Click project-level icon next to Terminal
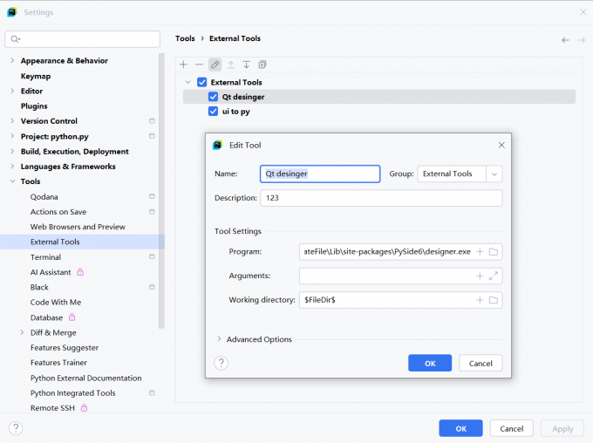 [152, 257]
